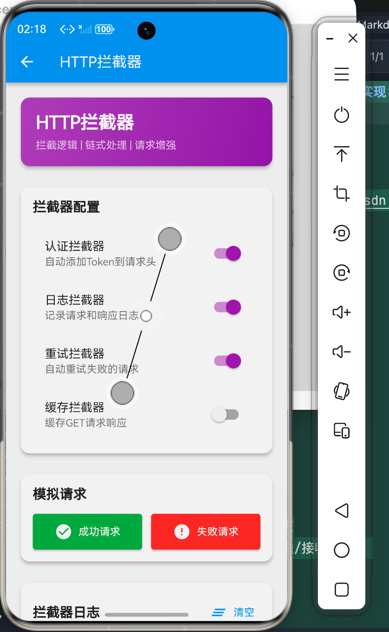Lower volume with the speaker minus icon
The height and width of the screenshot is (632, 389).
click(x=342, y=352)
